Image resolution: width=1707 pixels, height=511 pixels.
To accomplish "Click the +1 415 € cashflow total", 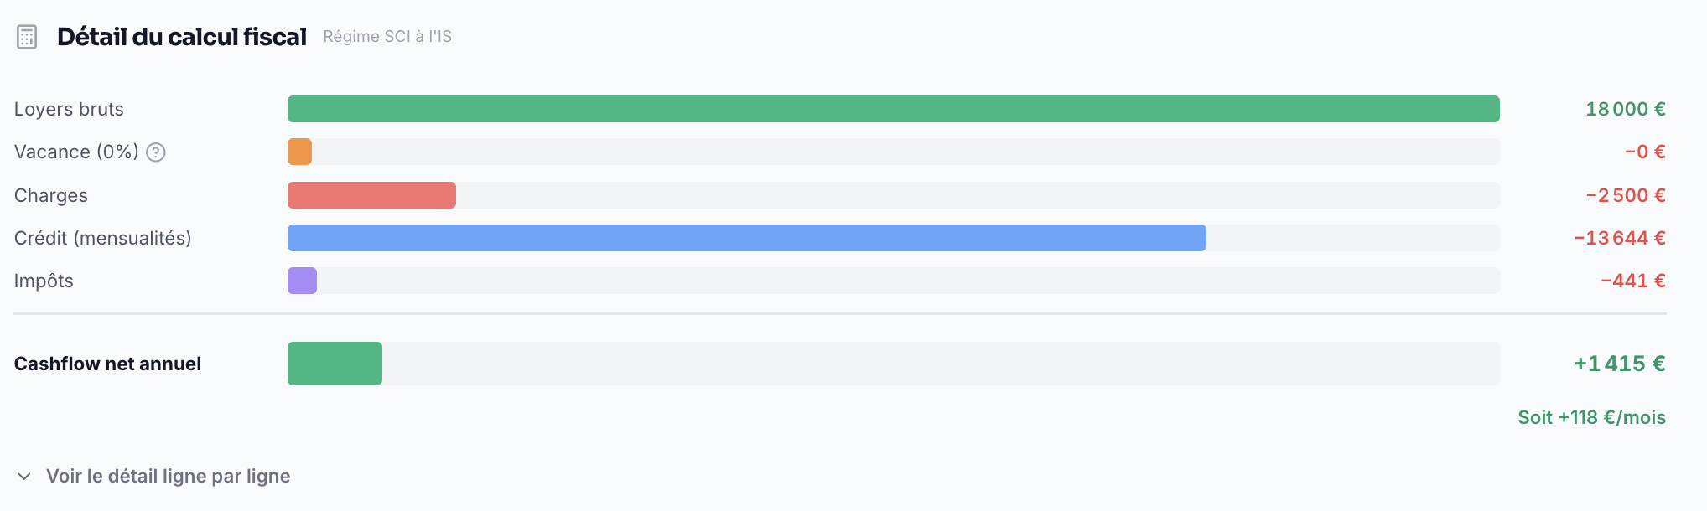I will tap(1619, 364).
